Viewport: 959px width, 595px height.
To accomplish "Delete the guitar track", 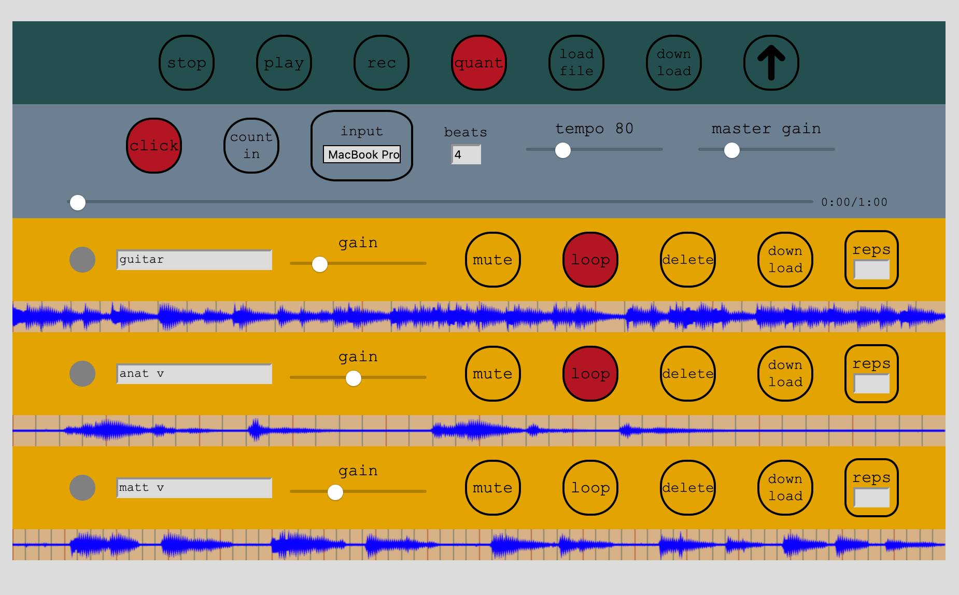I will (x=687, y=260).
